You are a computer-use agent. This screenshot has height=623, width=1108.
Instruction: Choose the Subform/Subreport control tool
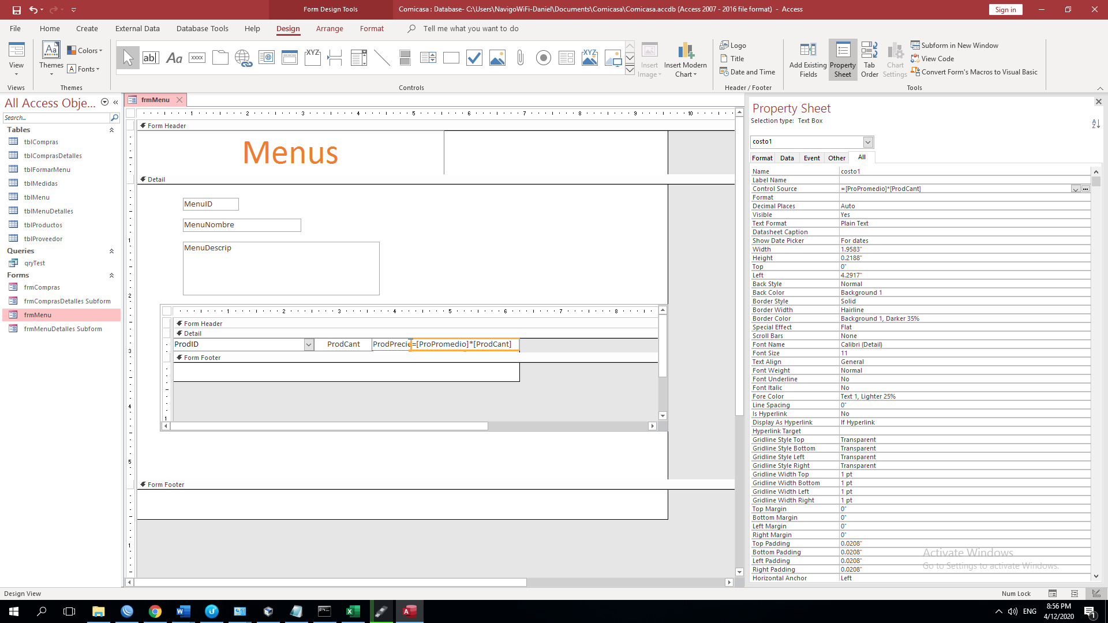[566, 58]
